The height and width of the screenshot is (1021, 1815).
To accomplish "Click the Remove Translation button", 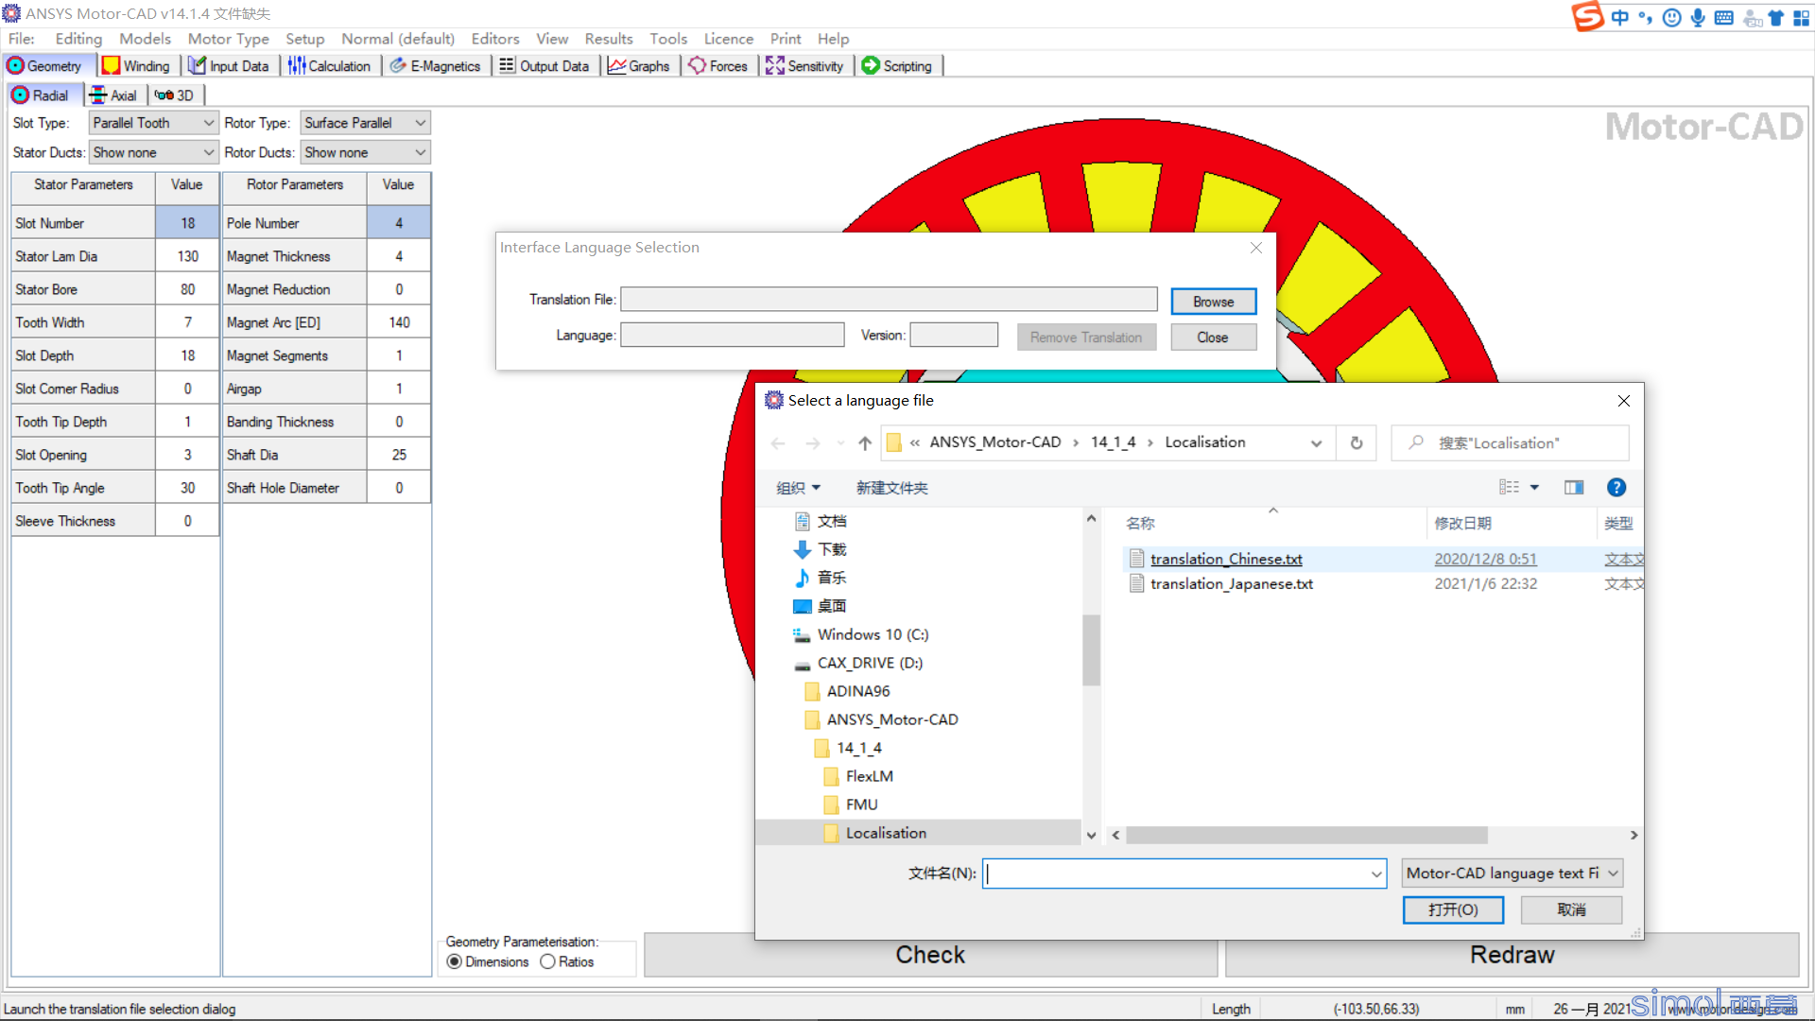I will (x=1086, y=337).
